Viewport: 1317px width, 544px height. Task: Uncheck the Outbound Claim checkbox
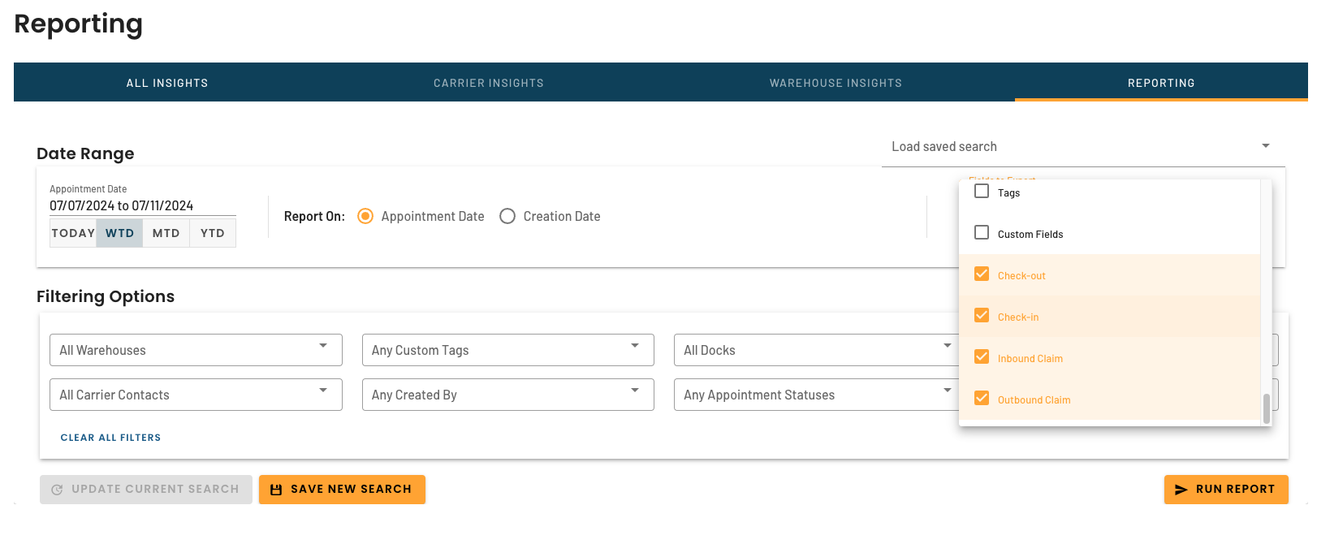click(x=982, y=399)
